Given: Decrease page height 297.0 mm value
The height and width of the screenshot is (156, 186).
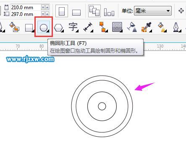Looking at the screenshot, I should [x=43, y=14].
